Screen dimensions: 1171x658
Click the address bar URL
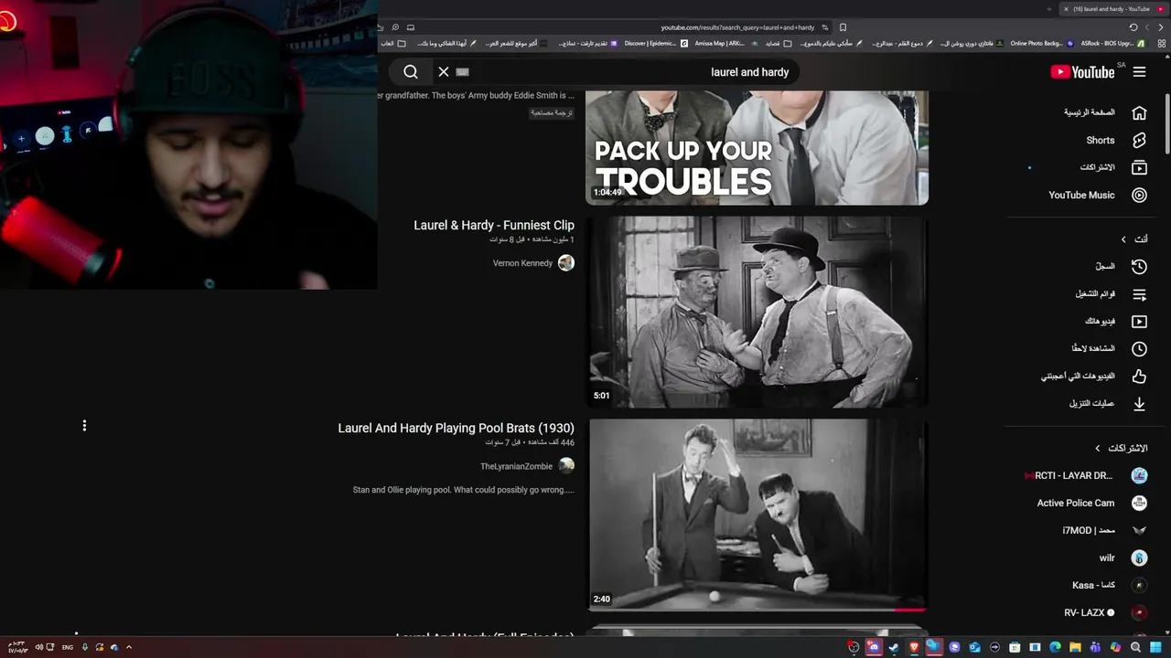(738, 27)
